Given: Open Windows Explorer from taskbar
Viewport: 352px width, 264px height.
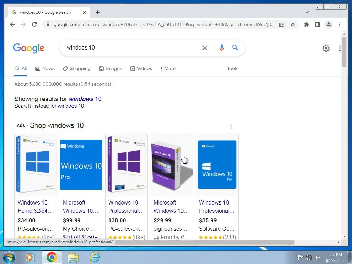Looking at the screenshot, I should 73,257.
